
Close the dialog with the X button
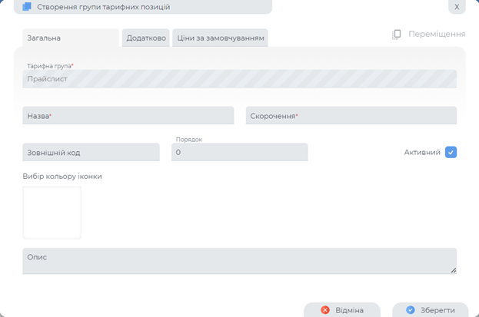point(457,7)
